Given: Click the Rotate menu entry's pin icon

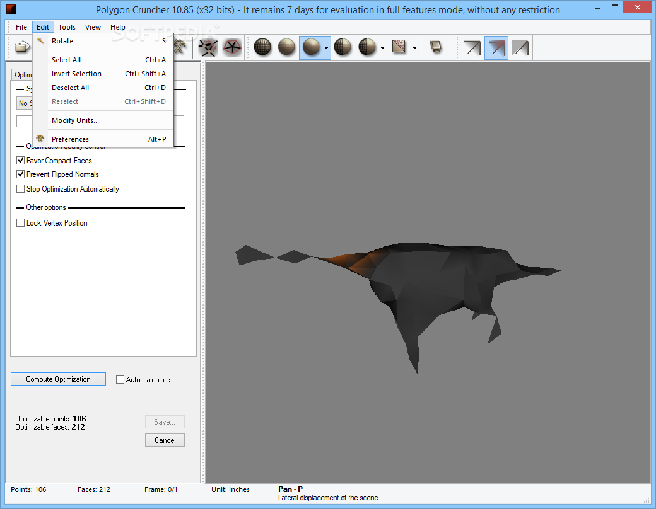Looking at the screenshot, I should (x=40, y=40).
